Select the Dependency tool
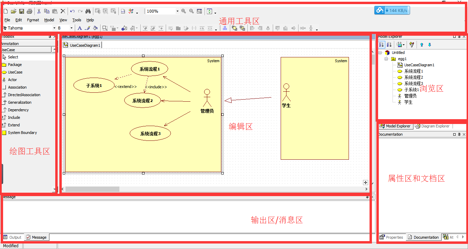Screen dimensions: 468x249 coord(28,110)
